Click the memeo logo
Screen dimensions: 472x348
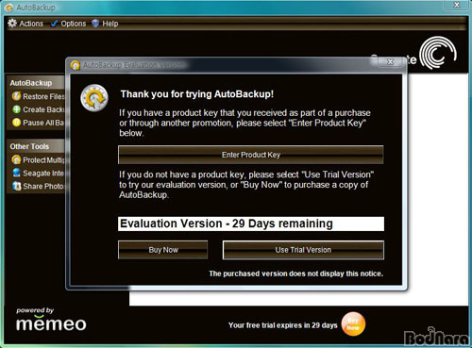pos(51,323)
